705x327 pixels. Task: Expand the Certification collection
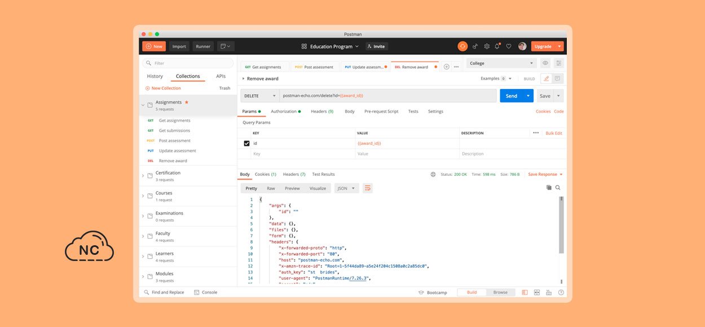(x=143, y=176)
